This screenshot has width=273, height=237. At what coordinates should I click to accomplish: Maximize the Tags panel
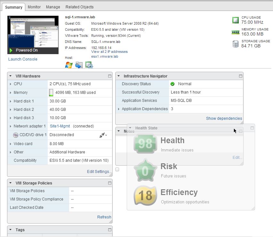110,230
